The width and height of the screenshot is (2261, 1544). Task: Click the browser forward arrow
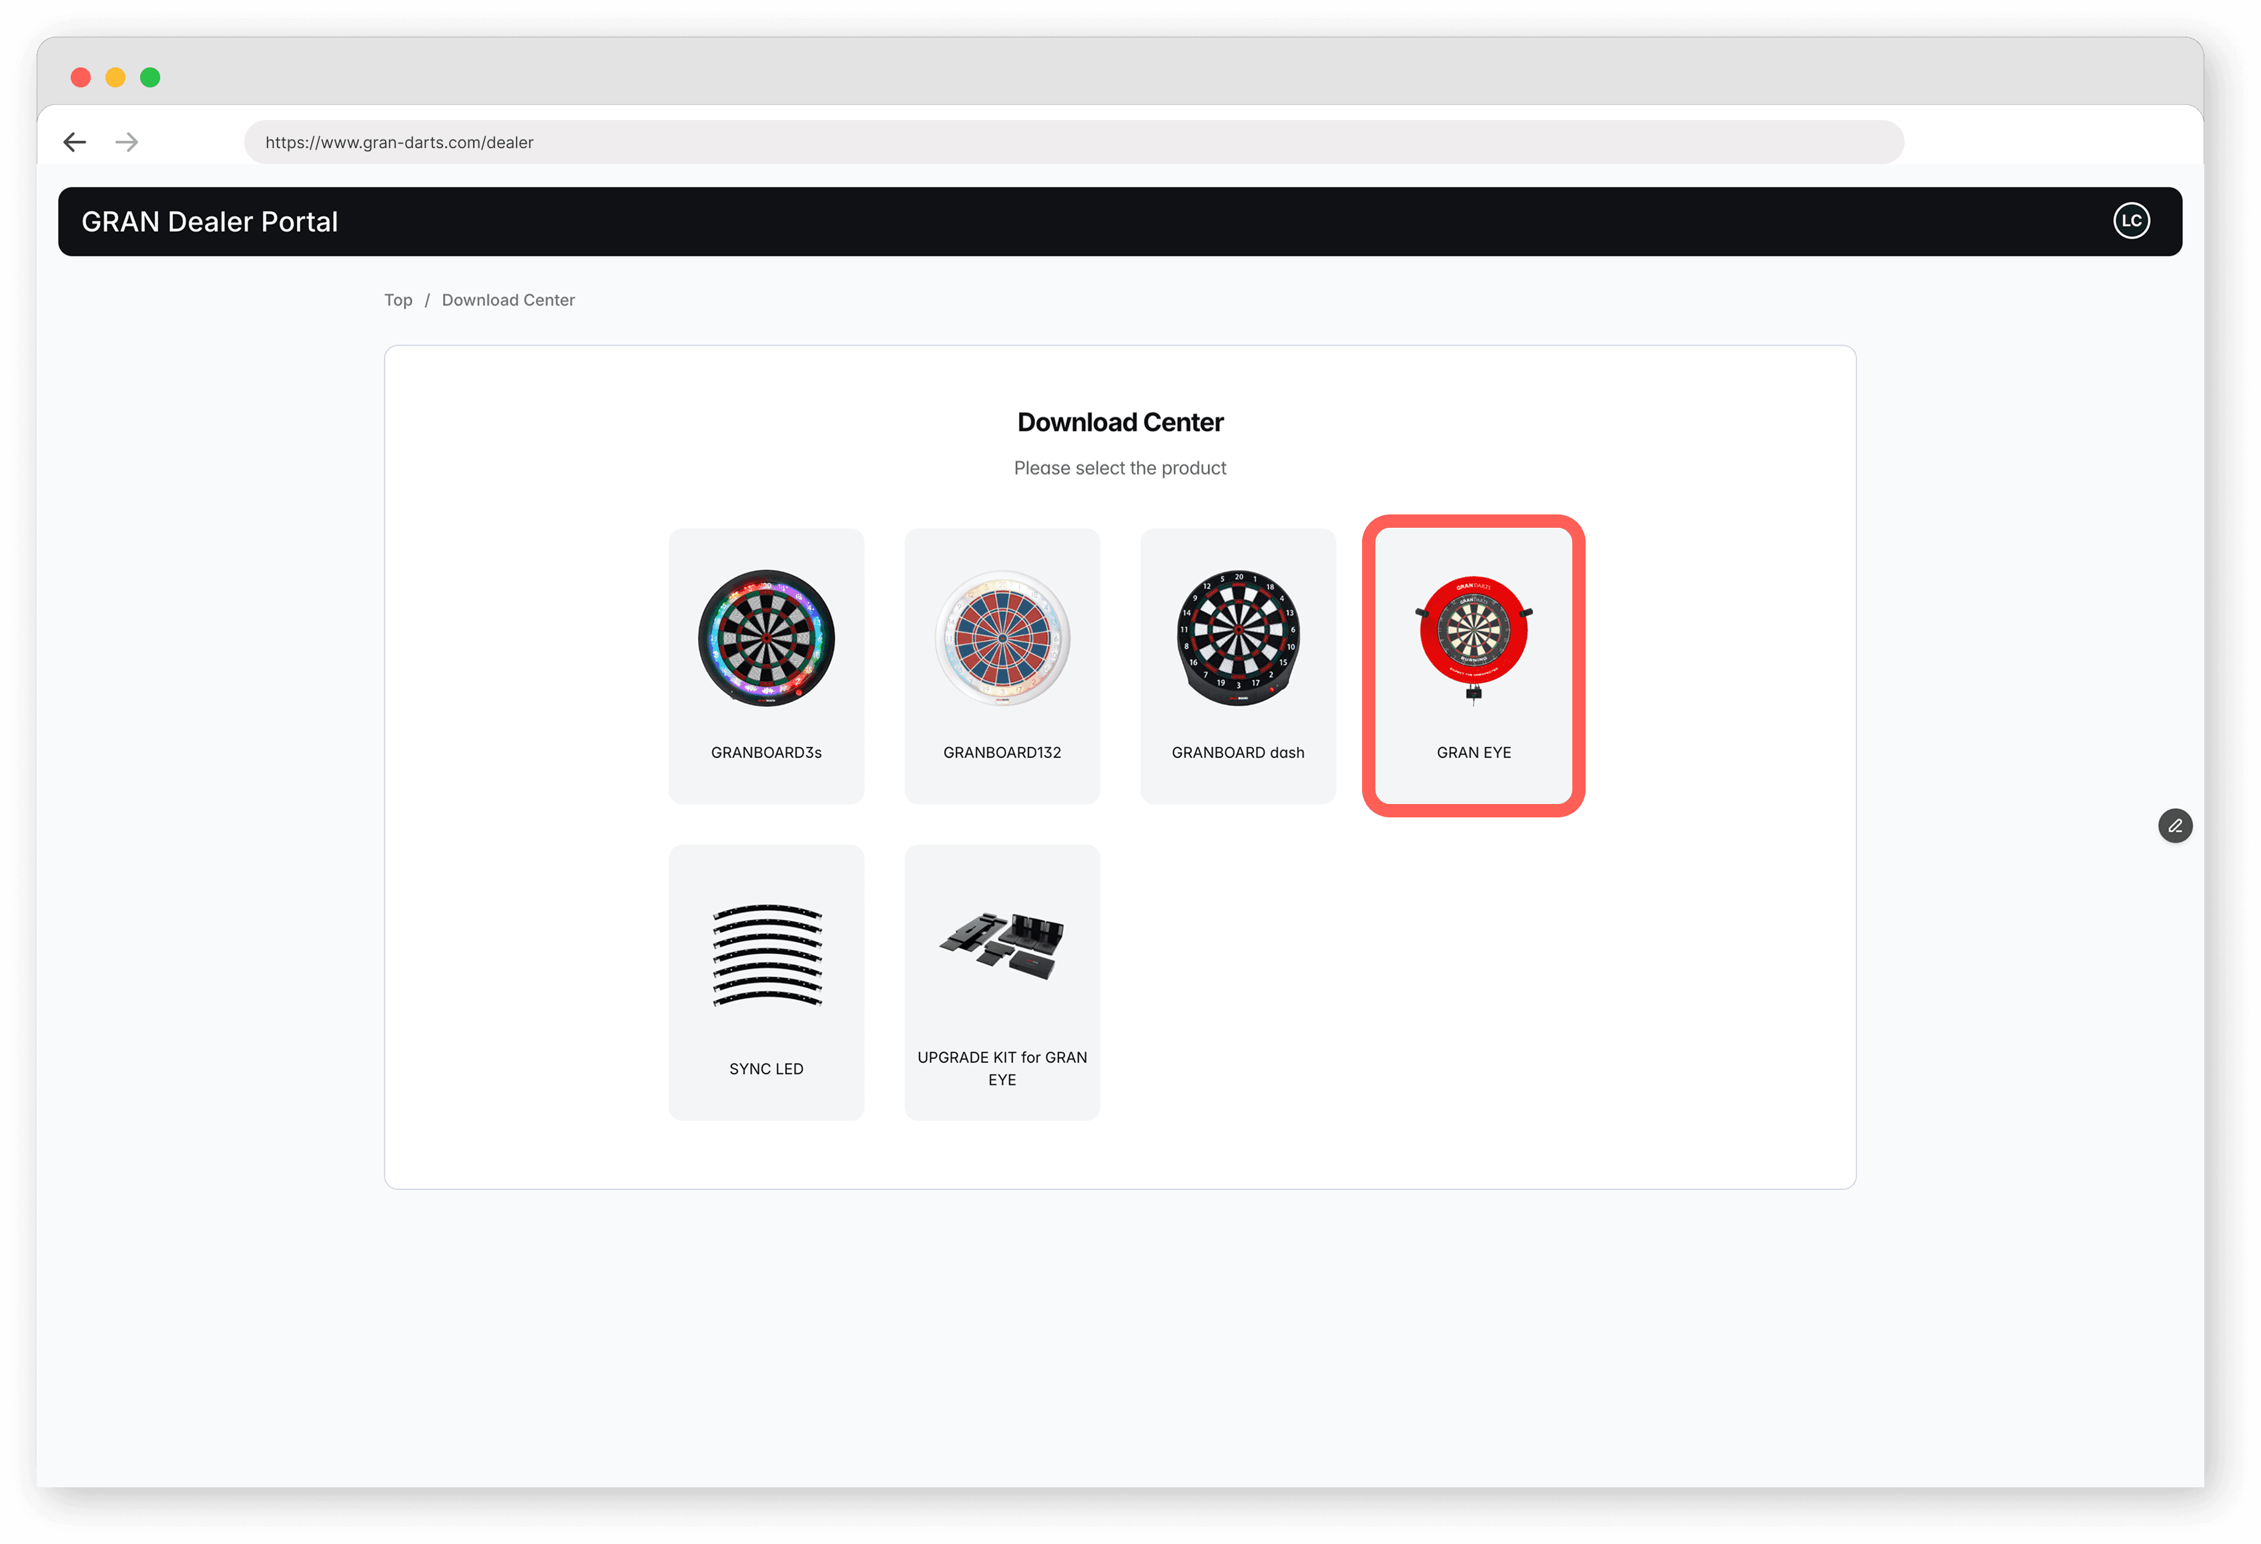[x=127, y=142]
